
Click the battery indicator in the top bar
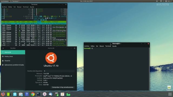point(166,1)
